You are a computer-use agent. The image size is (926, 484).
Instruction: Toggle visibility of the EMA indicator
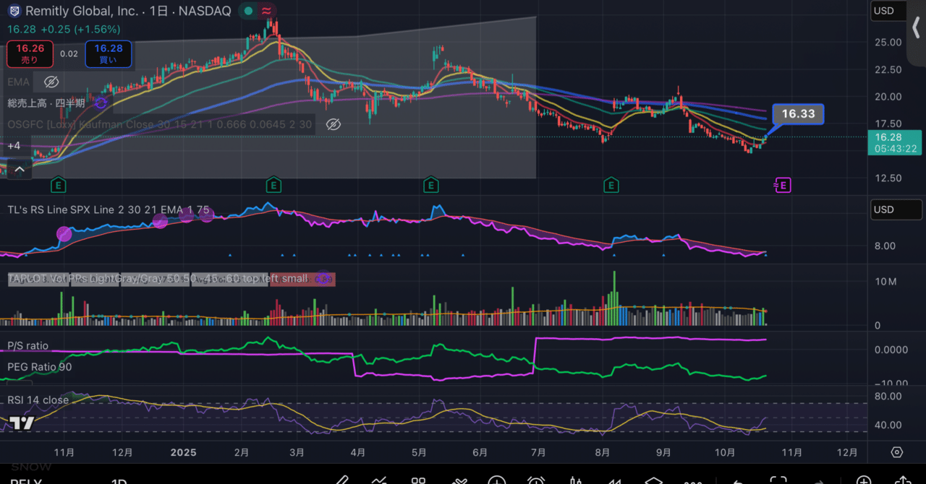[x=51, y=82]
